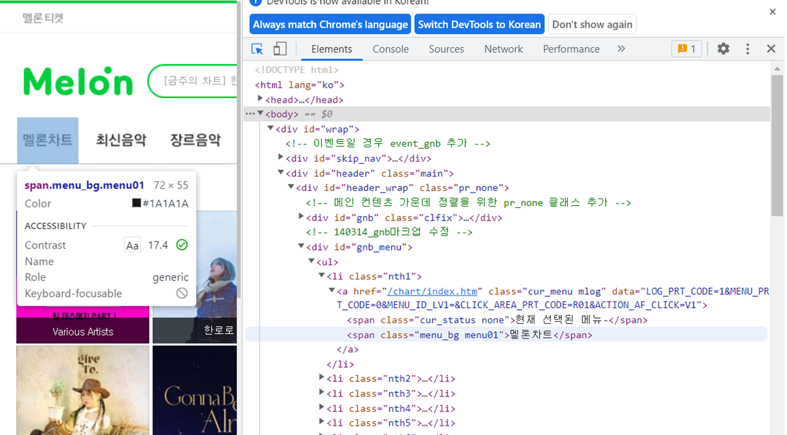Switch to the Console tab
This screenshot has height=435, width=787.
[x=391, y=49]
